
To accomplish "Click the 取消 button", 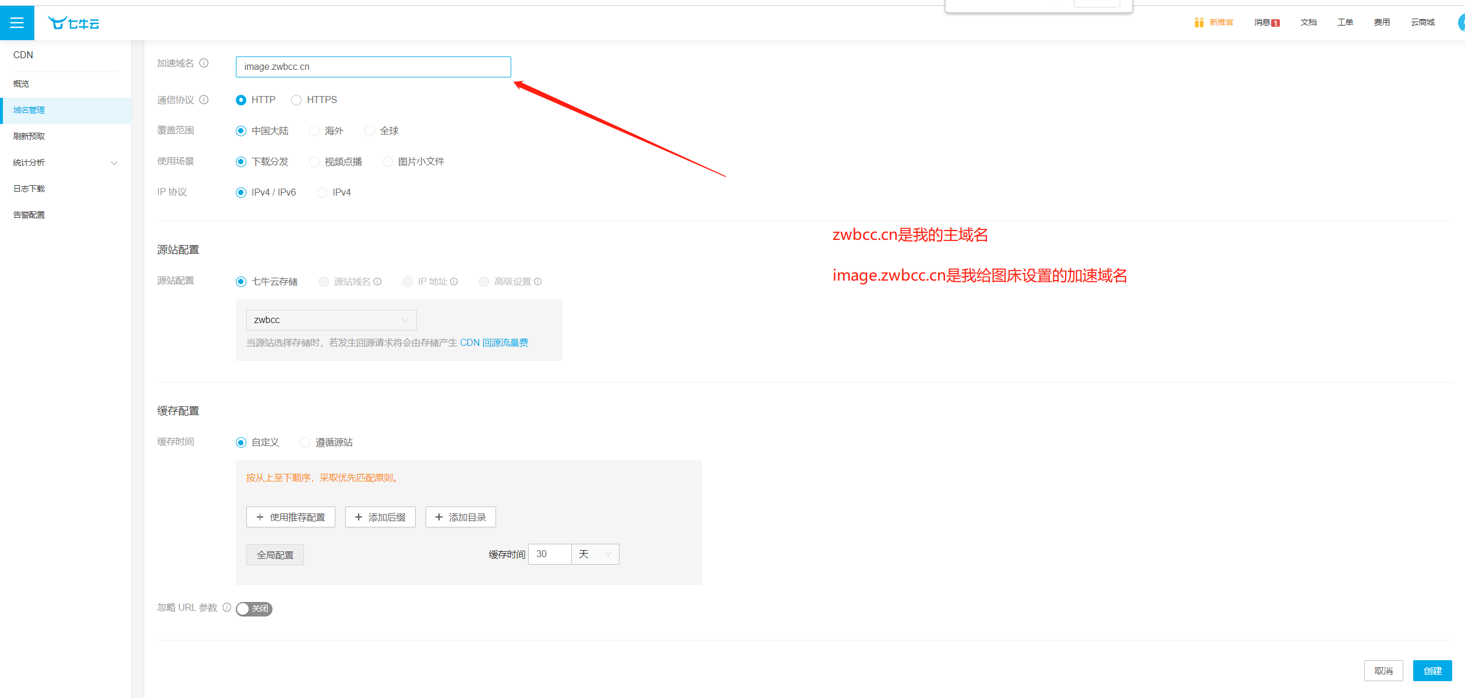I will 1383,671.
